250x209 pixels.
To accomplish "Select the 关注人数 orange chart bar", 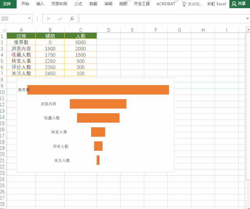I will point(98,160).
